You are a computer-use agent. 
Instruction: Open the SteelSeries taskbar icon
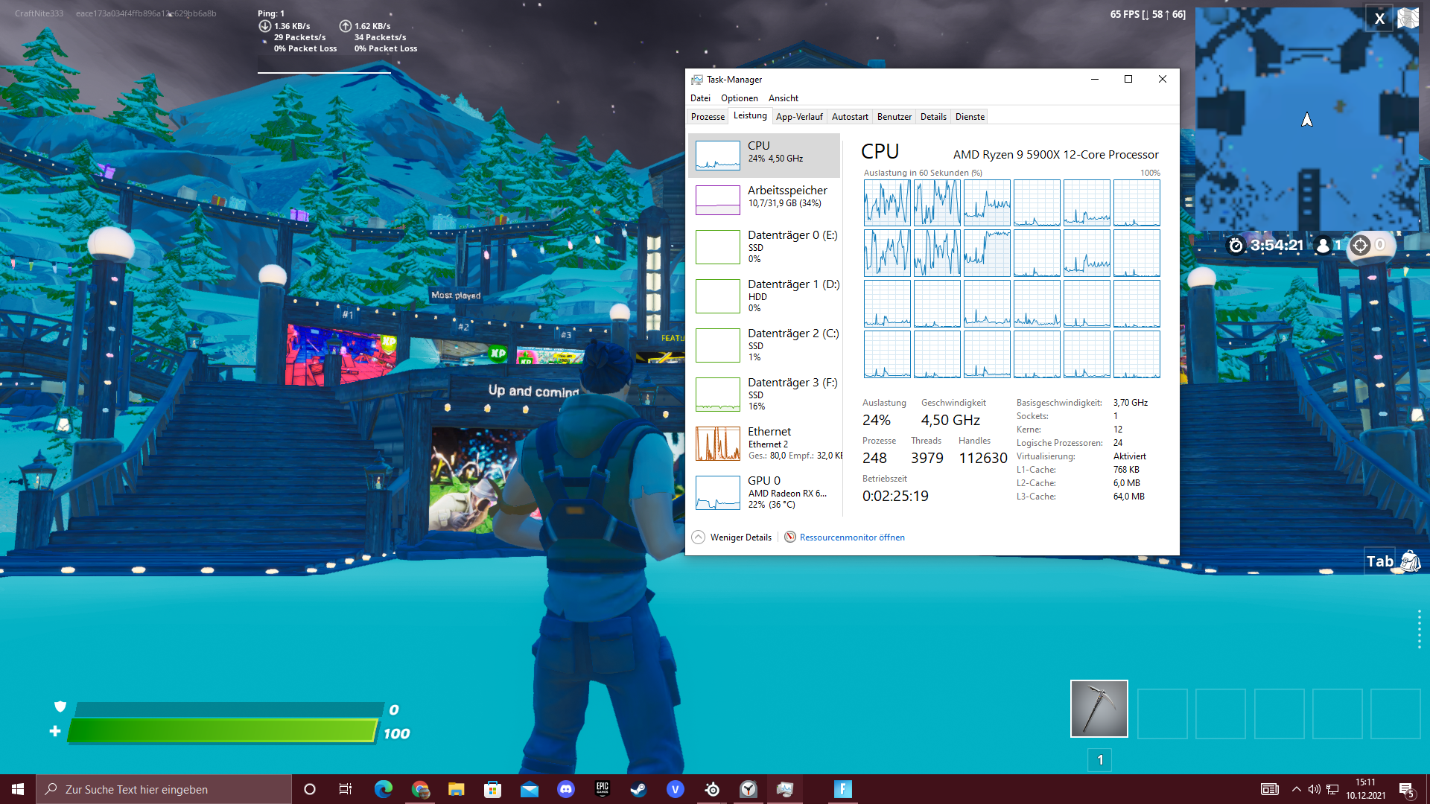pos(712,789)
